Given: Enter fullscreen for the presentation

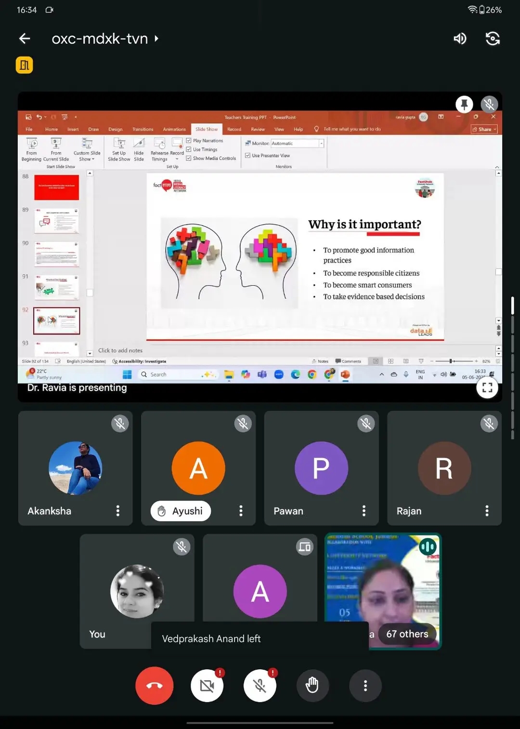Looking at the screenshot, I should pos(487,387).
